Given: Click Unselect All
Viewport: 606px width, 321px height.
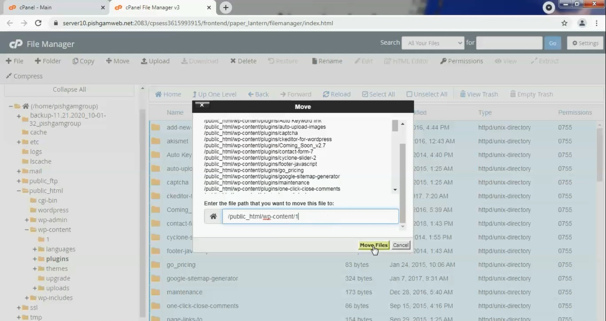Looking at the screenshot, I should [427, 94].
